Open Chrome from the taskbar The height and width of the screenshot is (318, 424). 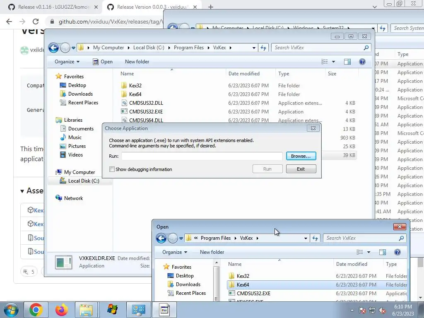36,310
